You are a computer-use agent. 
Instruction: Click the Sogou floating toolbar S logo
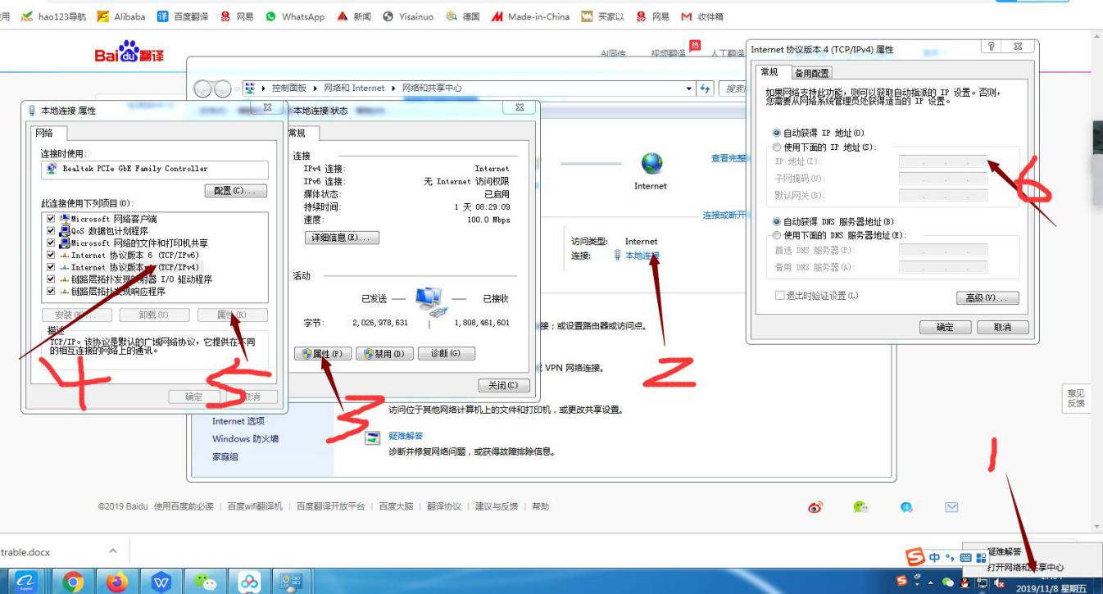coord(915,557)
